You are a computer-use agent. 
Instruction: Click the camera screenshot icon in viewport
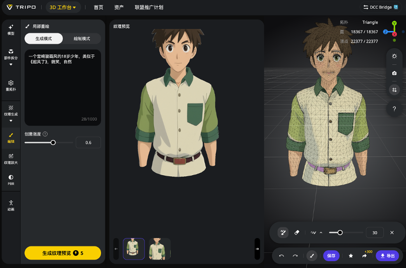coord(394,73)
